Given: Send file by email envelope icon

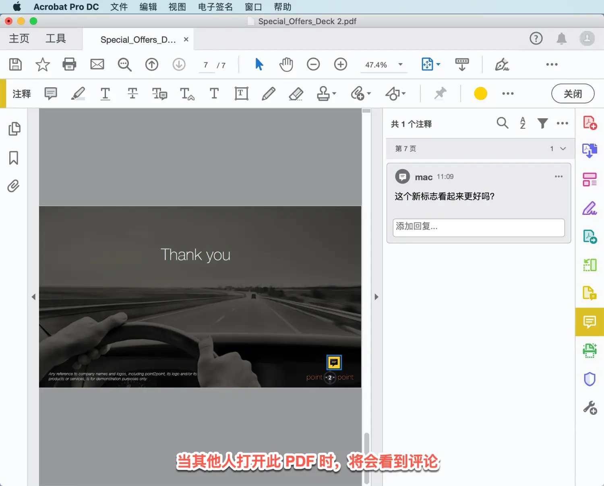Looking at the screenshot, I should coord(97,64).
